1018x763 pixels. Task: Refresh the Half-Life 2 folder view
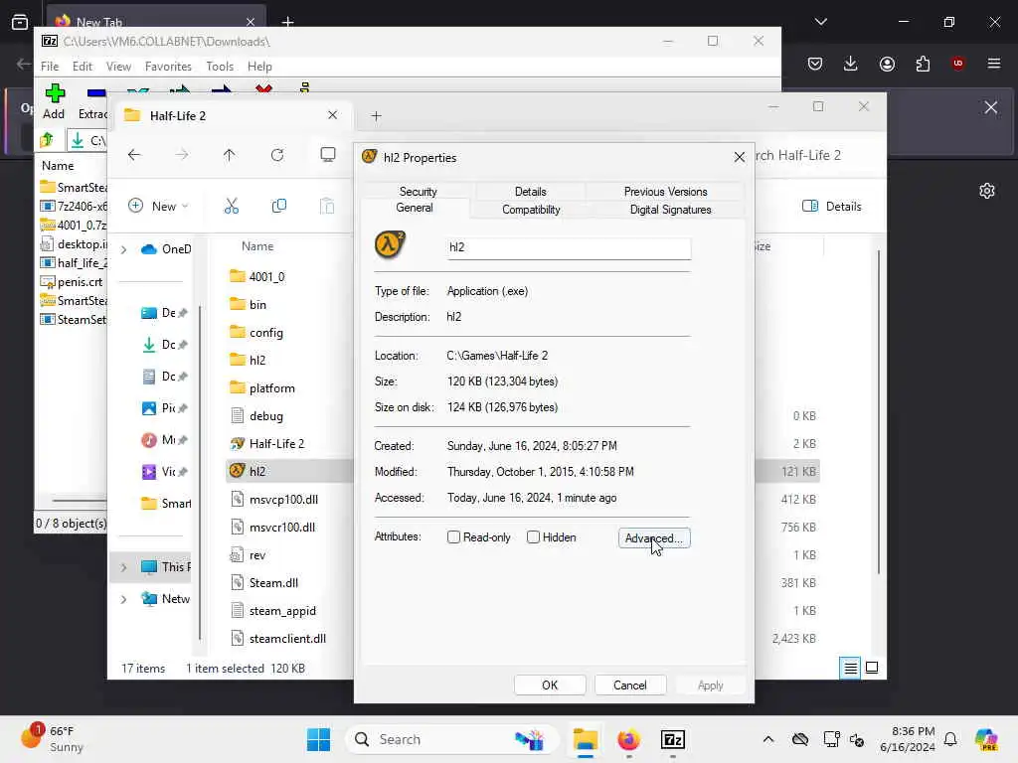(277, 155)
